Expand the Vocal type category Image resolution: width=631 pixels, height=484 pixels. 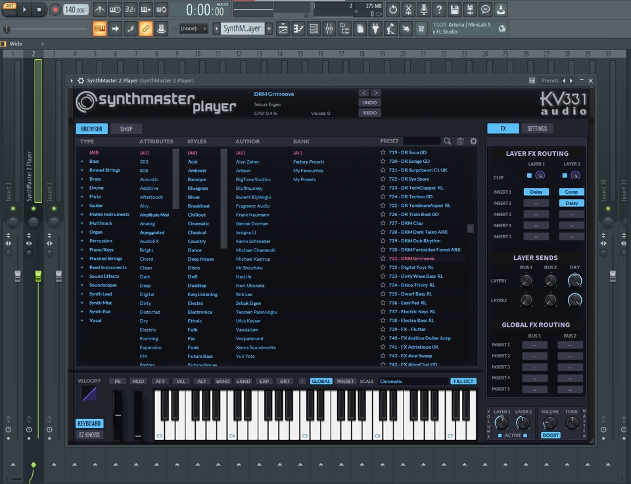click(x=82, y=320)
